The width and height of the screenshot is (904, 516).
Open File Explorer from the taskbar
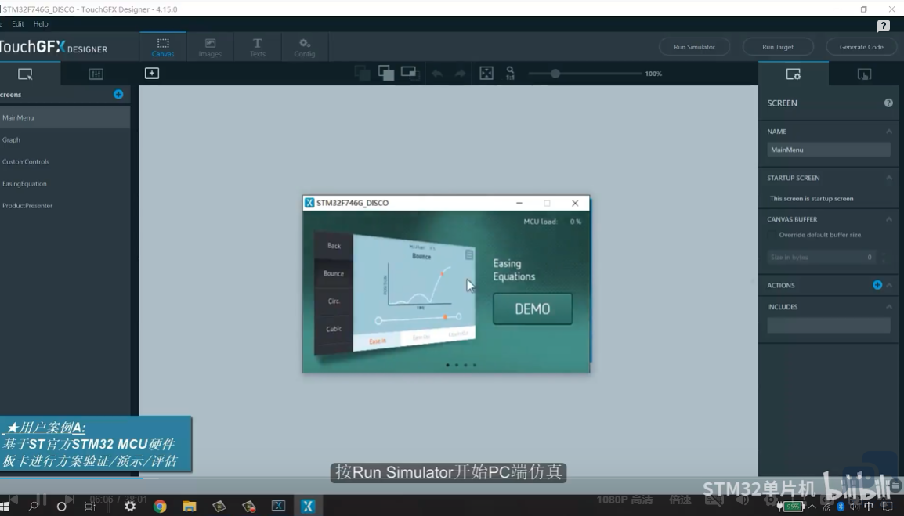190,506
